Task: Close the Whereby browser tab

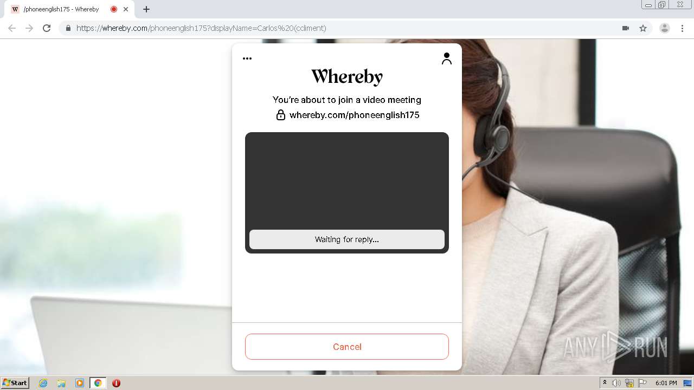Action: pos(126,9)
